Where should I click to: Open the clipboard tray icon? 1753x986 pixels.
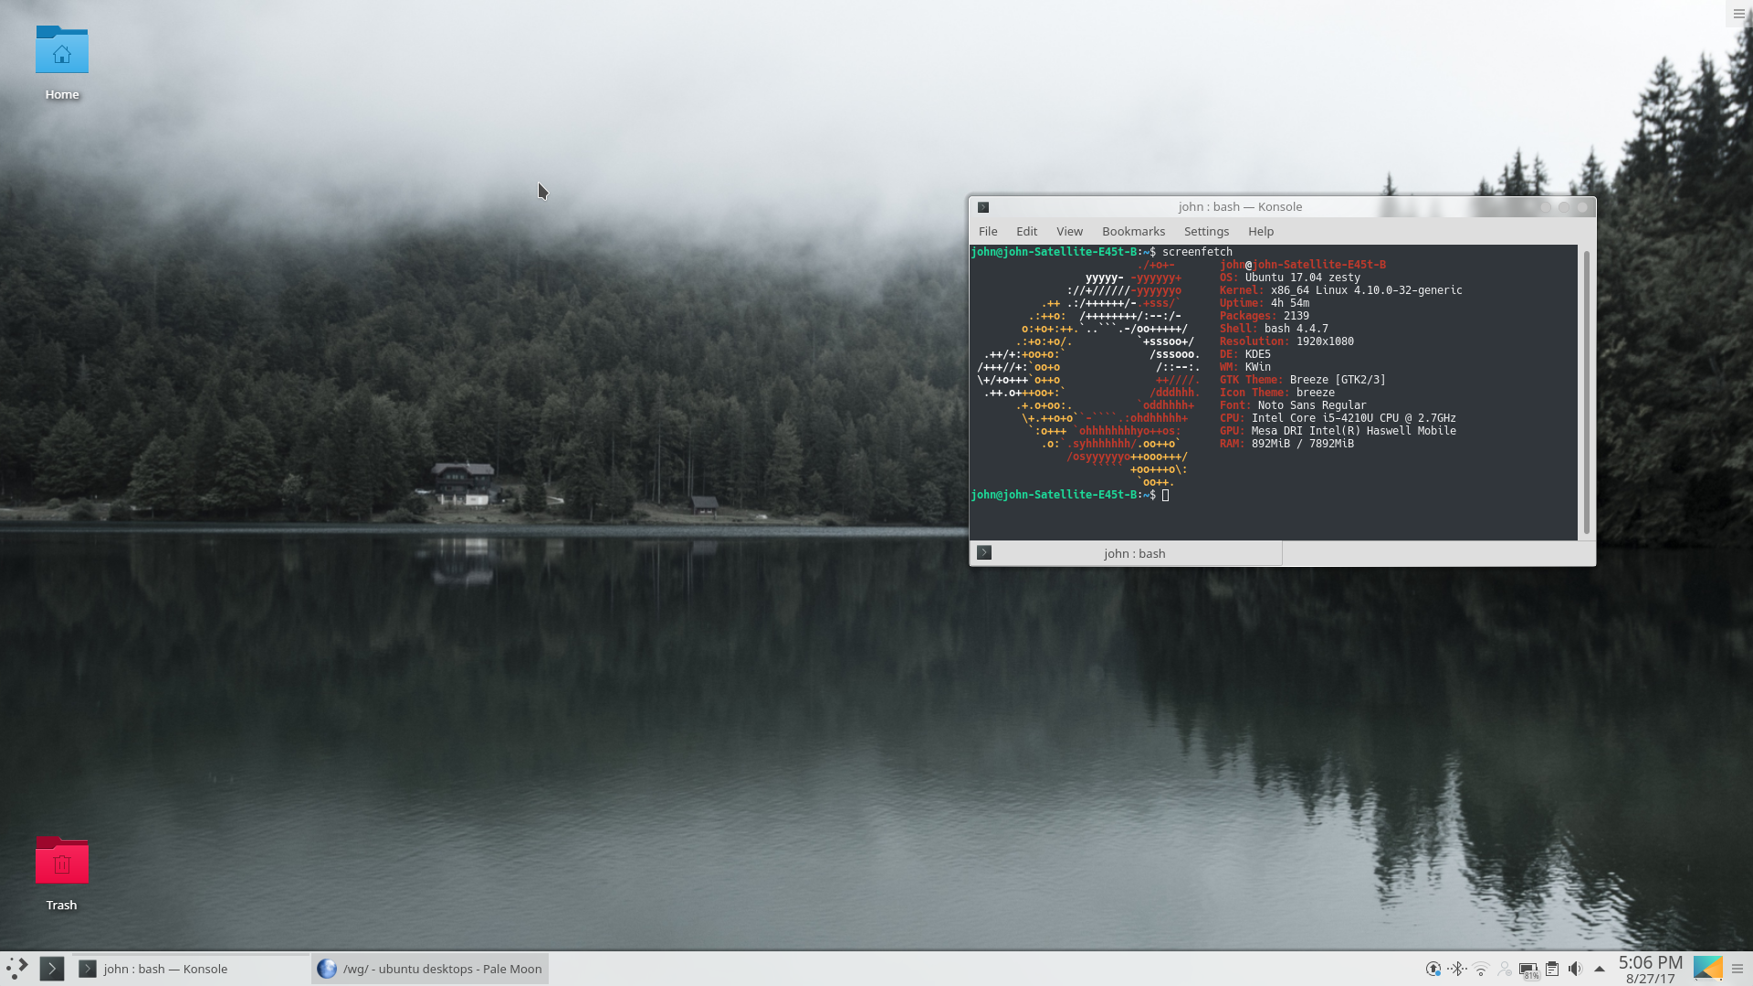click(x=1552, y=969)
